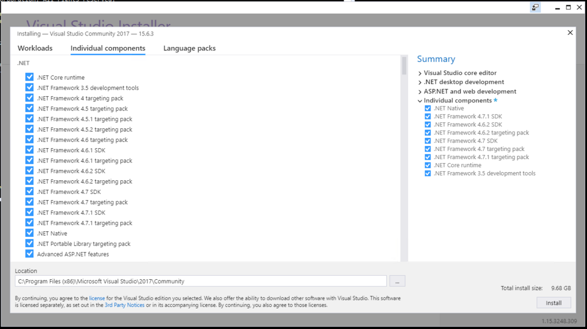Uncheck .NET Framework 4.6.2 targeting pack in Summary
587x329 pixels.
(x=428, y=133)
